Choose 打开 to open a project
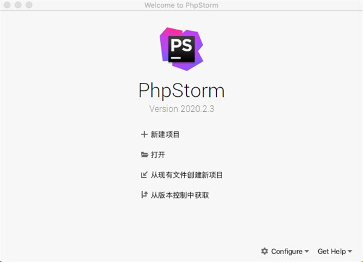This screenshot has height=262, width=363. 158,155
